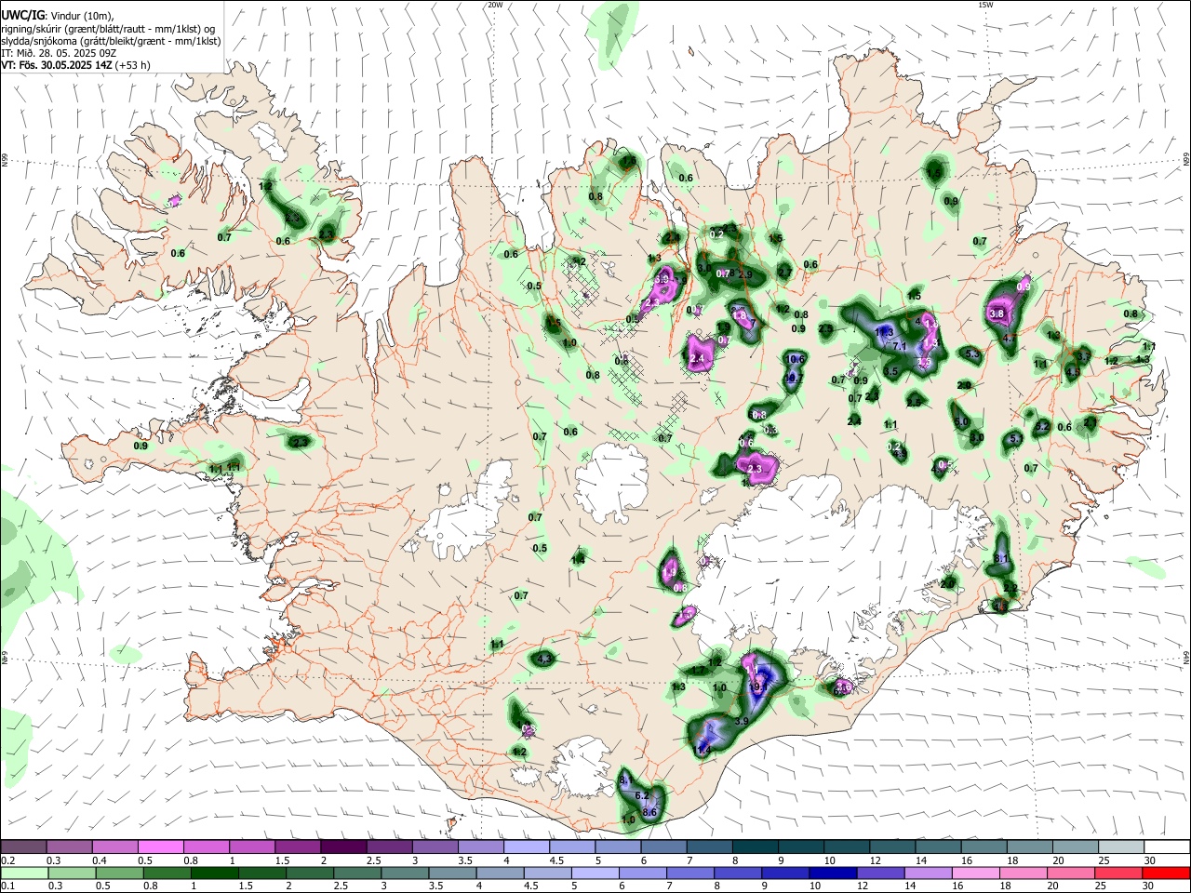The image size is (1191, 893).
Task: Click the '0.4' label on the snow scale
Action: 98,860
